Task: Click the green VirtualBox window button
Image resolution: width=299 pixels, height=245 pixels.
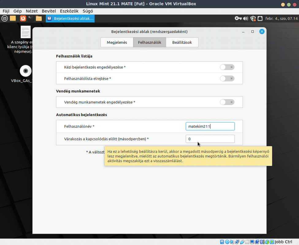Action: (x=289, y=5)
